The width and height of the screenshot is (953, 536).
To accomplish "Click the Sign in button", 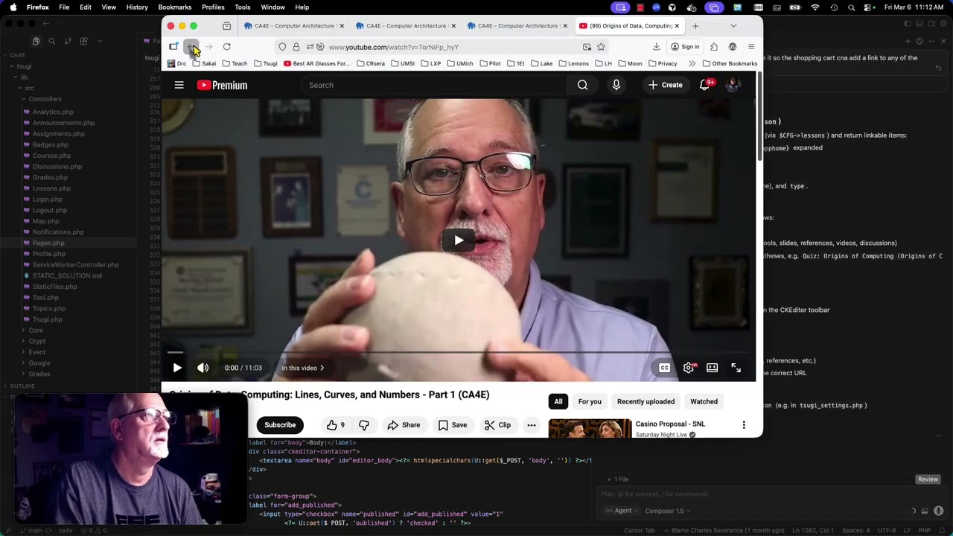I will pyautogui.click(x=685, y=47).
